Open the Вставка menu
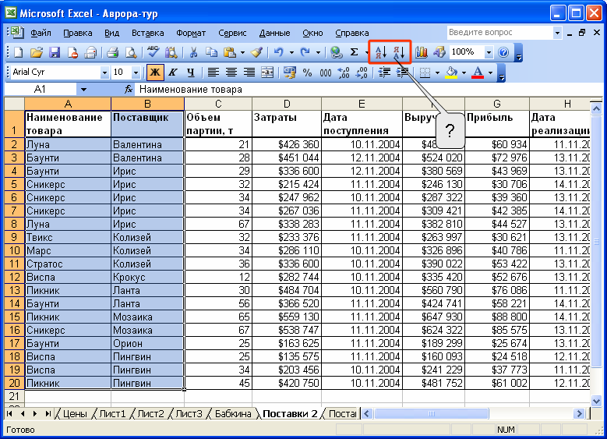This screenshot has width=607, height=439. [147, 33]
